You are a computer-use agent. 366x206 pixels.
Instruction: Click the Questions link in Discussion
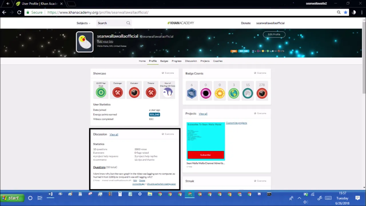[x=99, y=167]
